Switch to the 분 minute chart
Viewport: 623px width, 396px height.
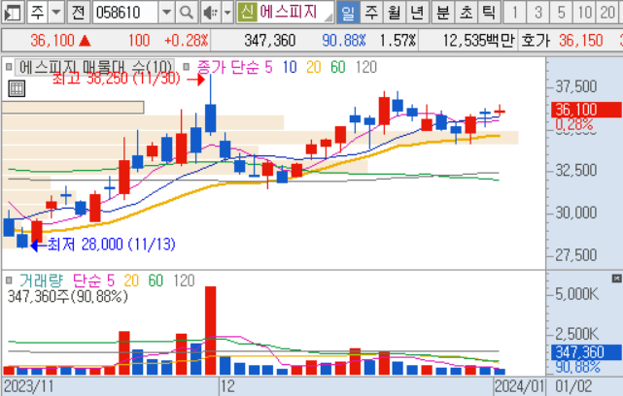point(442,13)
